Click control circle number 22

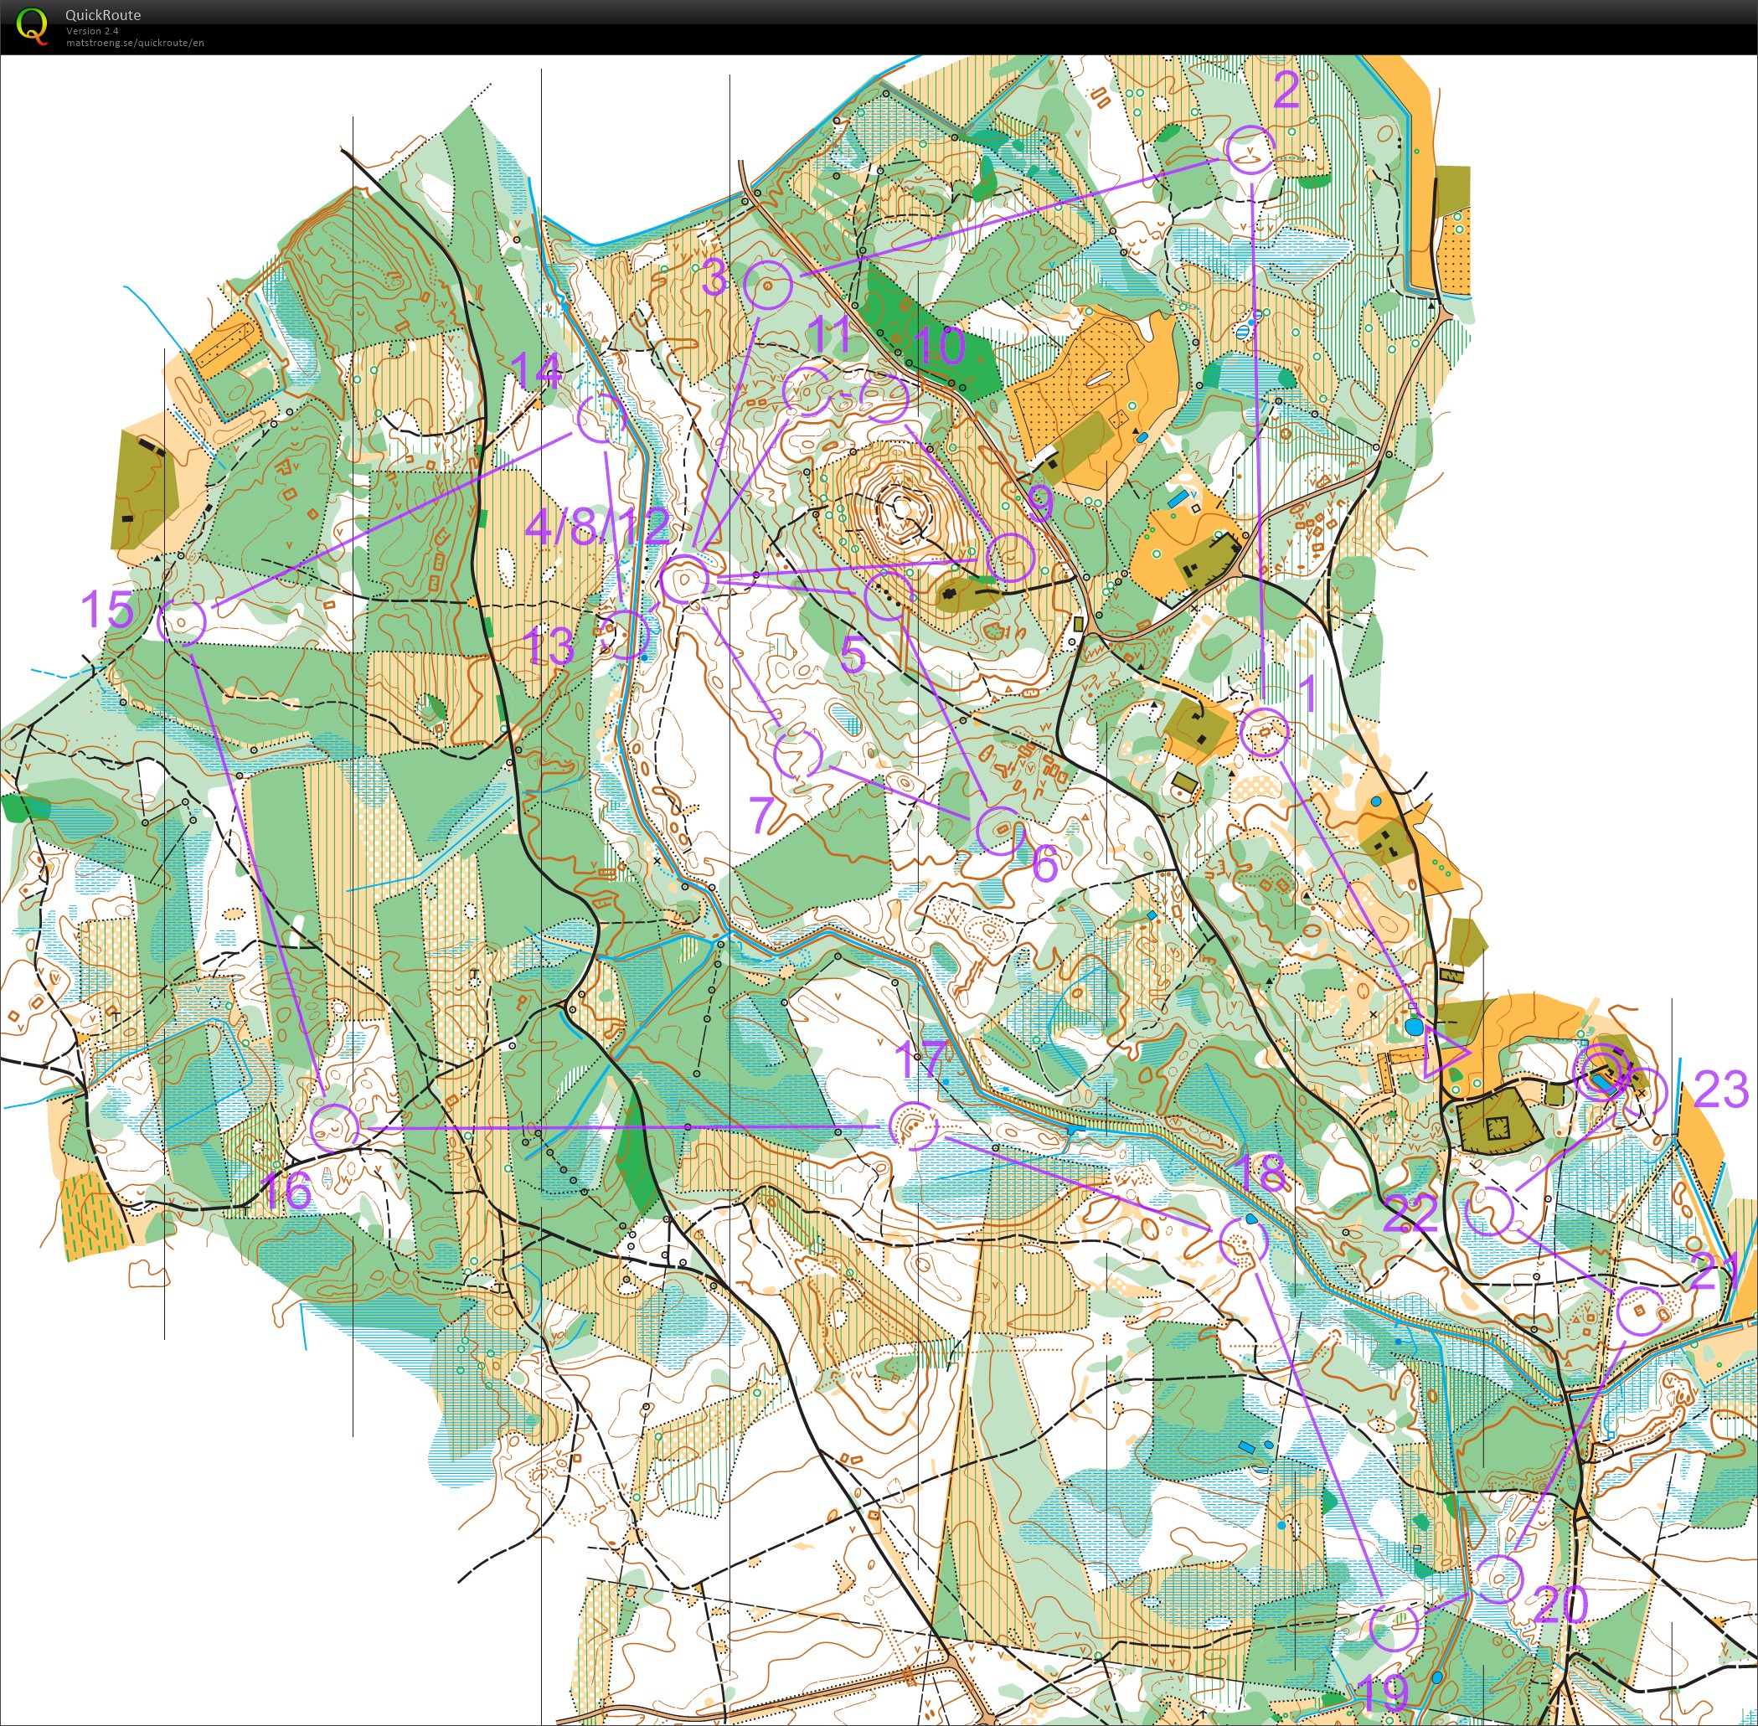pos(1488,1211)
